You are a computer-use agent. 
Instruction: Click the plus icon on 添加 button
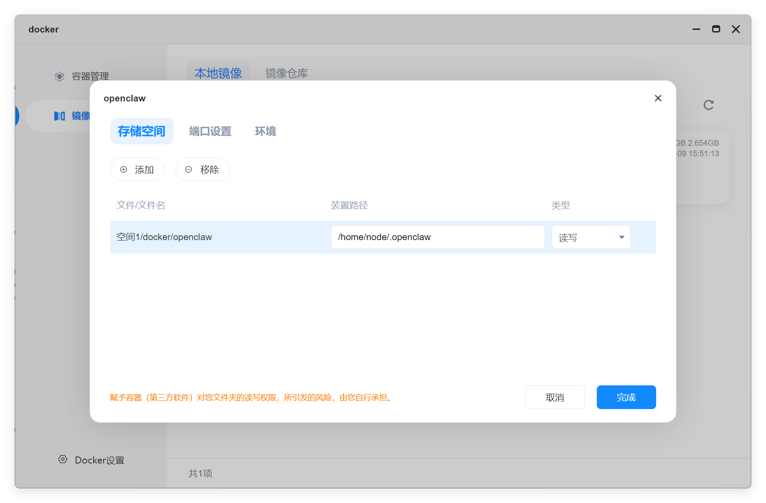(x=123, y=169)
